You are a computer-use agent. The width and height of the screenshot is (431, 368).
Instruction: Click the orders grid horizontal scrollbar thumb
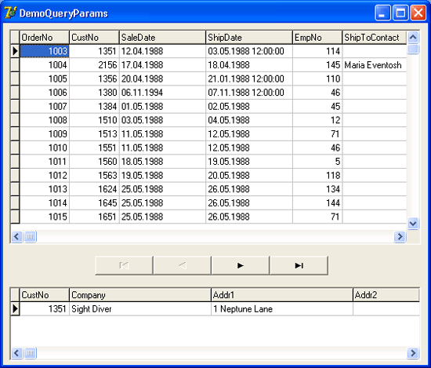pos(31,236)
